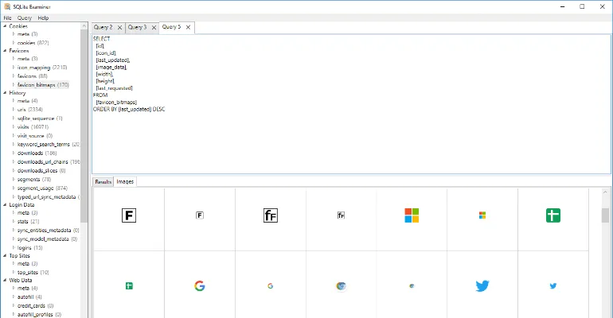Expand the logins (15) table arrow
613x318 pixels.
(x=14, y=248)
